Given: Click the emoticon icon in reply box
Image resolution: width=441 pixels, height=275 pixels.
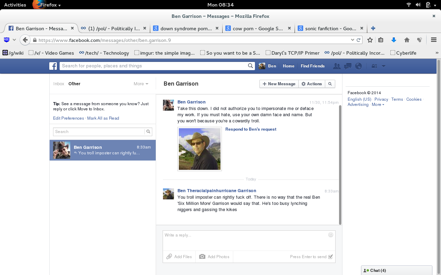Looking at the screenshot, I should pos(330,235).
